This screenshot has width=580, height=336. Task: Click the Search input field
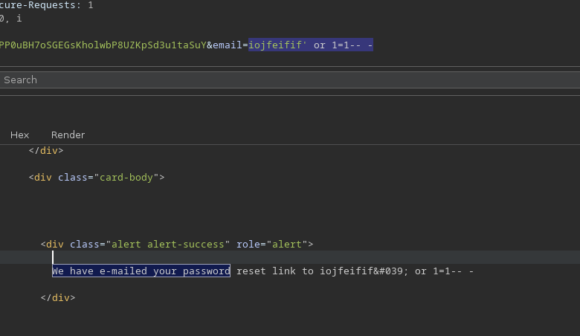click(x=290, y=80)
